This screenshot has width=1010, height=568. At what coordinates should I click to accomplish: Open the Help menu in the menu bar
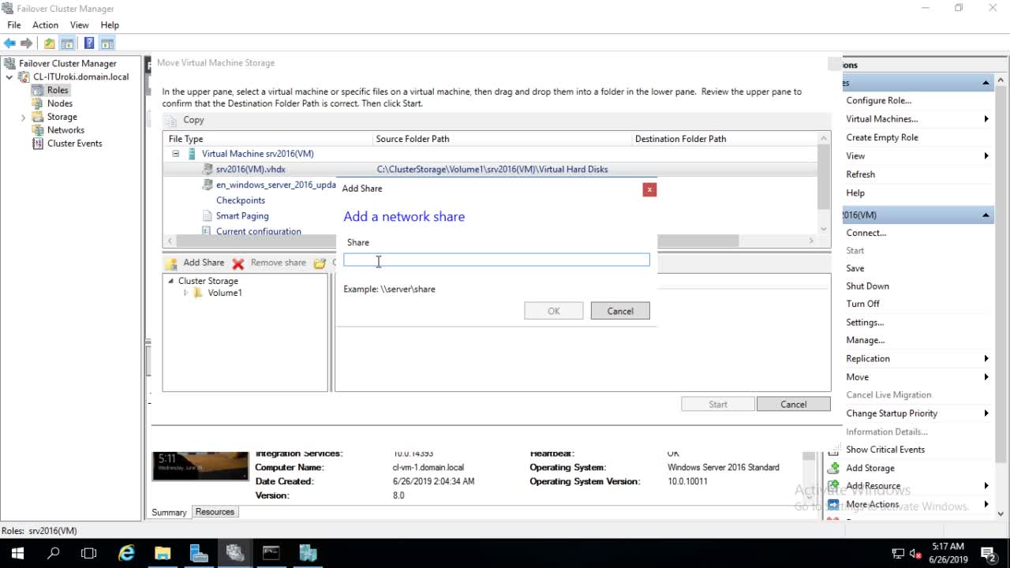pyautogui.click(x=110, y=25)
